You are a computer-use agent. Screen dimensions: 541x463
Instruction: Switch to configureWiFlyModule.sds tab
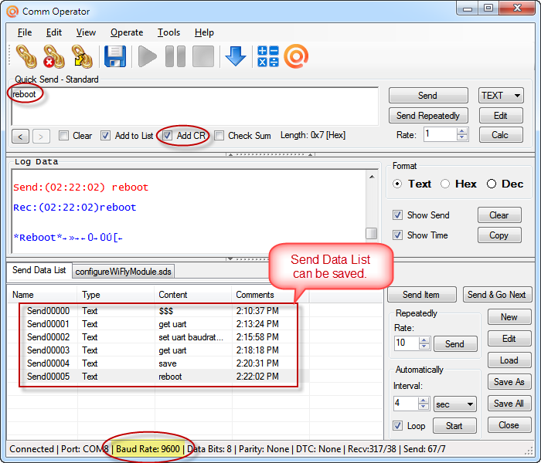pyautogui.click(x=123, y=272)
